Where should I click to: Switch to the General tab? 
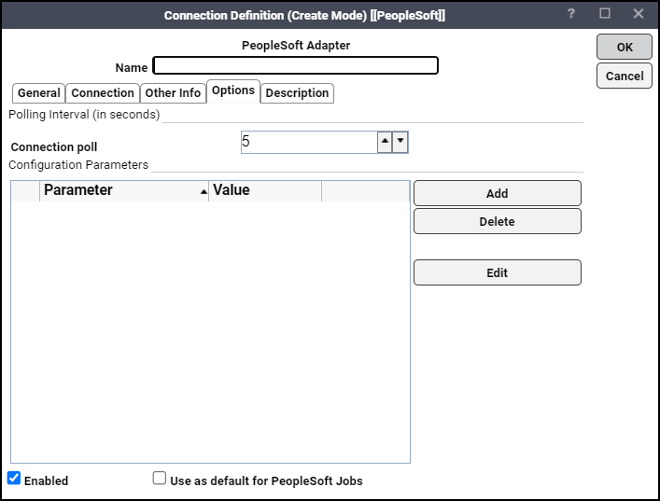tap(38, 93)
